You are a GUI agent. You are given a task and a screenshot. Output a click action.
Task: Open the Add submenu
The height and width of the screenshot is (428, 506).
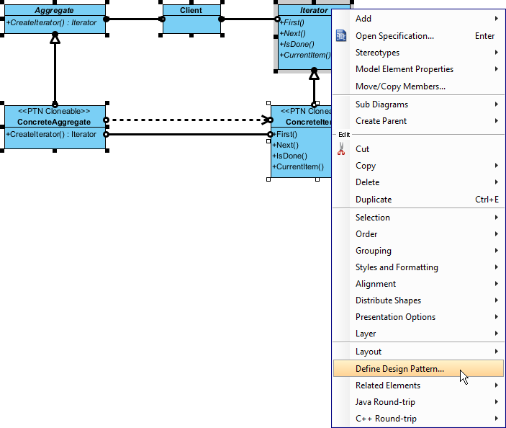(418, 19)
